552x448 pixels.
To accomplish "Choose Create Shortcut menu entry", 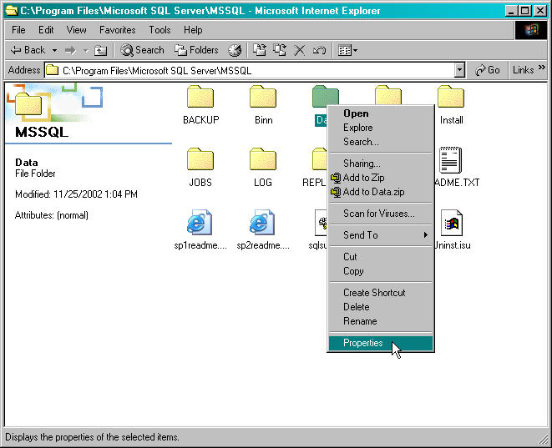I will (x=380, y=293).
